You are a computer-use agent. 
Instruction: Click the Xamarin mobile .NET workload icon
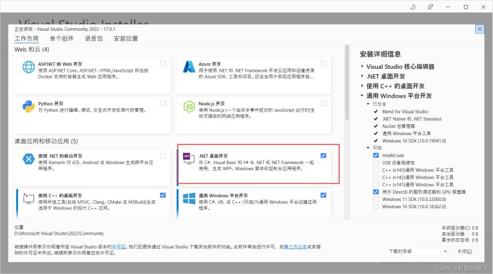pyautogui.click(x=28, y=159)
